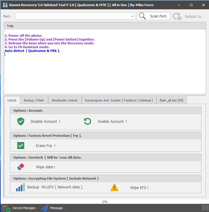The width and height of the screenshot is (209, 212).
Task: Select the Bootloader Unlock tab
Action: [65, 100]
